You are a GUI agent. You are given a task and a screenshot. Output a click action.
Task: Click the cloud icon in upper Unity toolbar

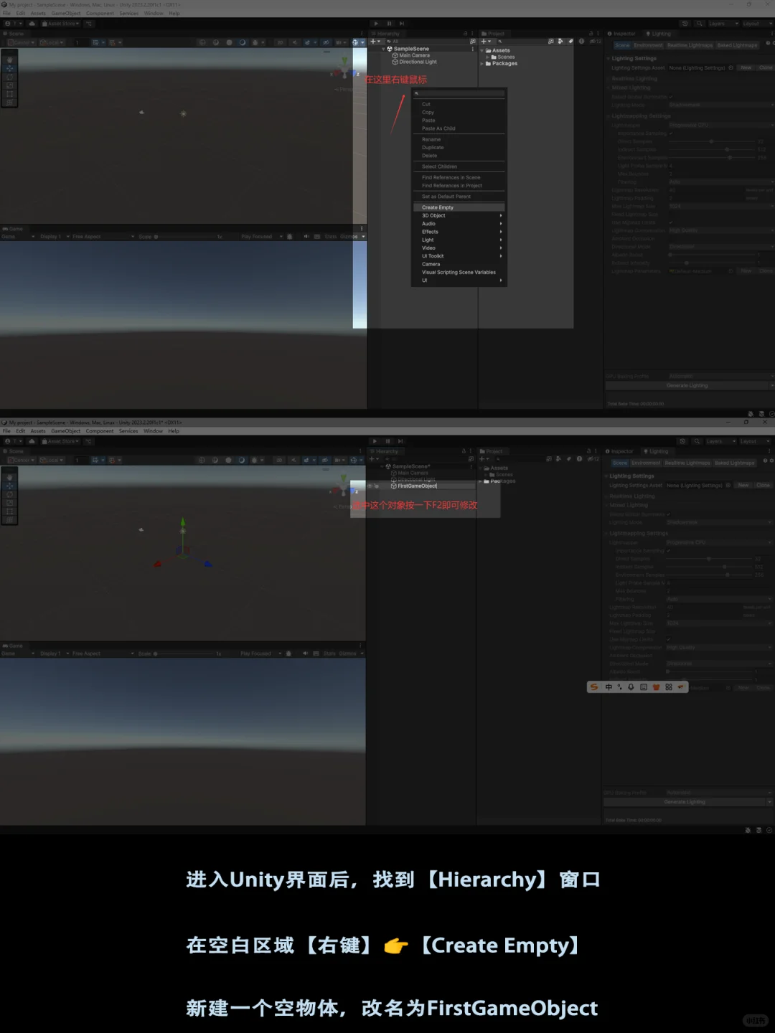coord(32,24)
